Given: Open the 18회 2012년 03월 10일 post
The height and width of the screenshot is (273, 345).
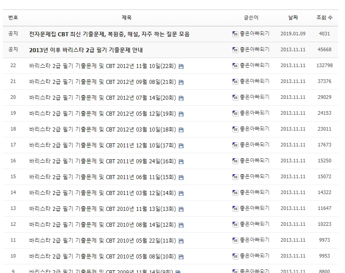Looking at the screenshot, I should [102, 129].
